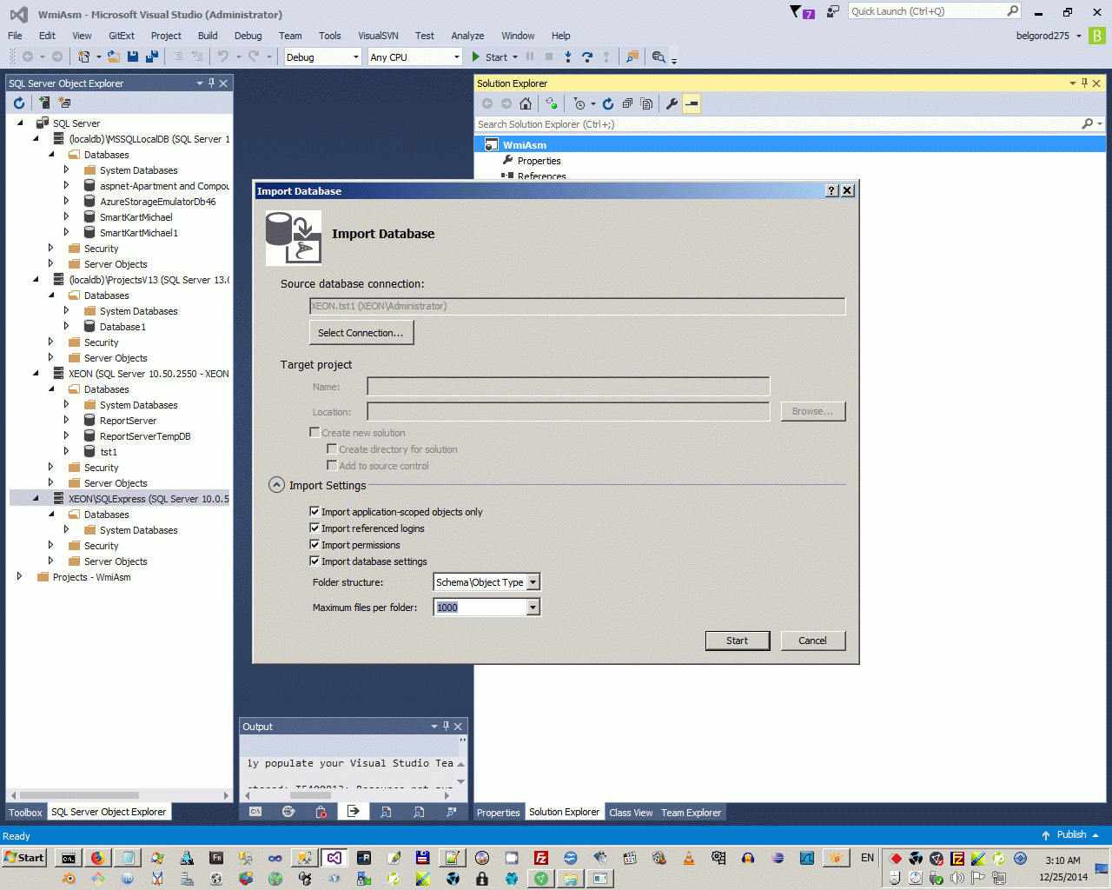Open the Windows Start button
This screenshot has height=890, width=1112.
[x=24, y=858]
